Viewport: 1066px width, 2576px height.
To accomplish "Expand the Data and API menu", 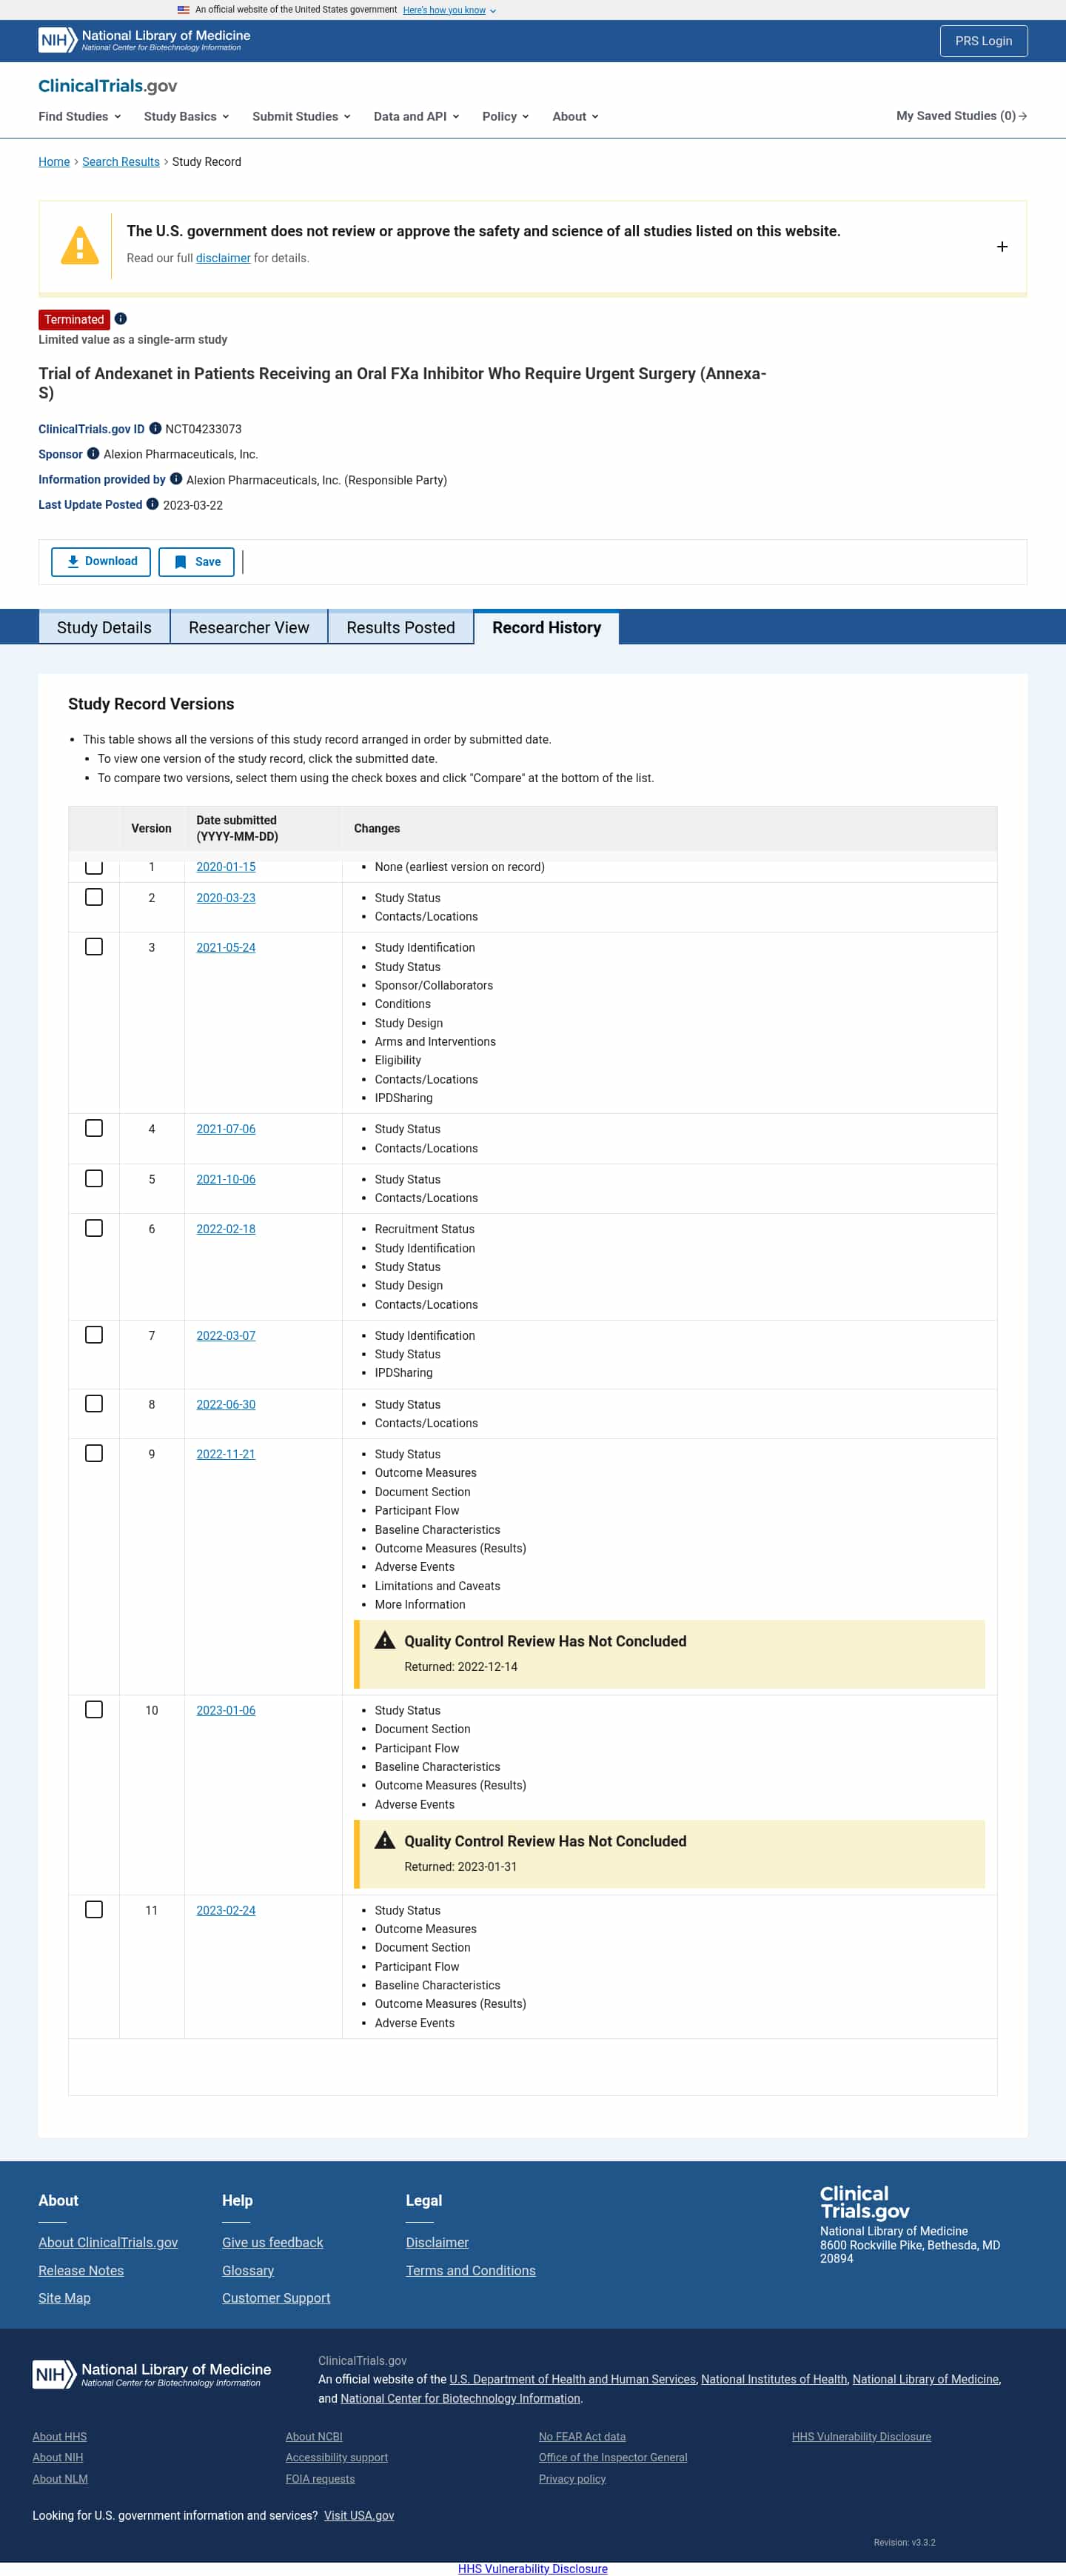I will click(x=415, y=116).
